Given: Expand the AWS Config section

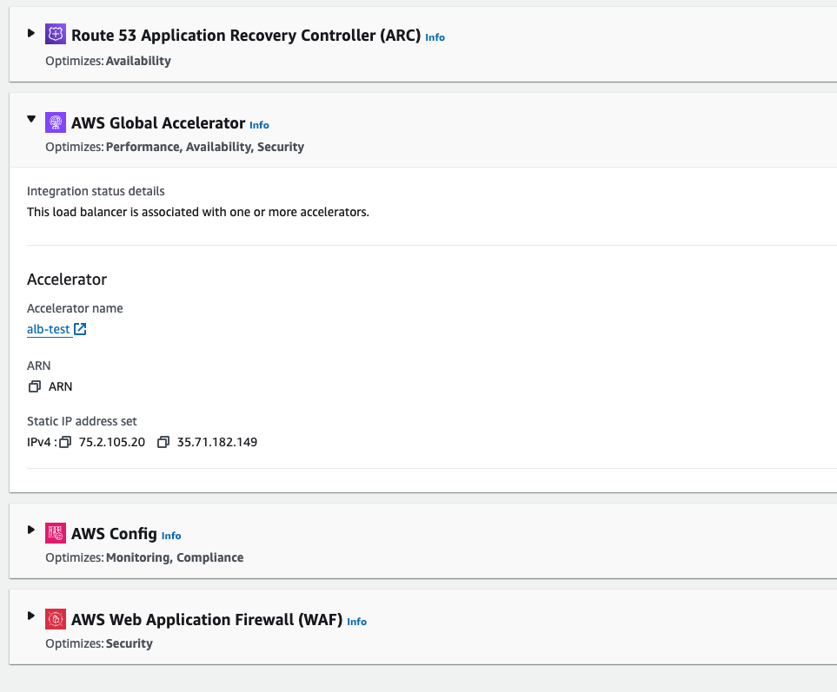Looking at the screenshot, I should [x=31, y=530].
